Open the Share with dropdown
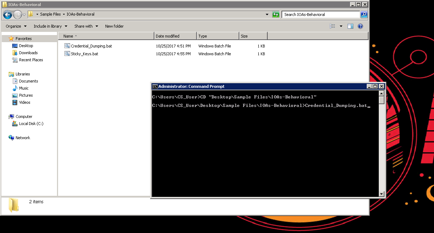 coord(86,26)
